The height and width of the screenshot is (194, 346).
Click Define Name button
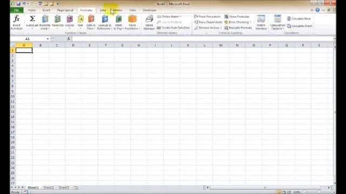[169, 17]
